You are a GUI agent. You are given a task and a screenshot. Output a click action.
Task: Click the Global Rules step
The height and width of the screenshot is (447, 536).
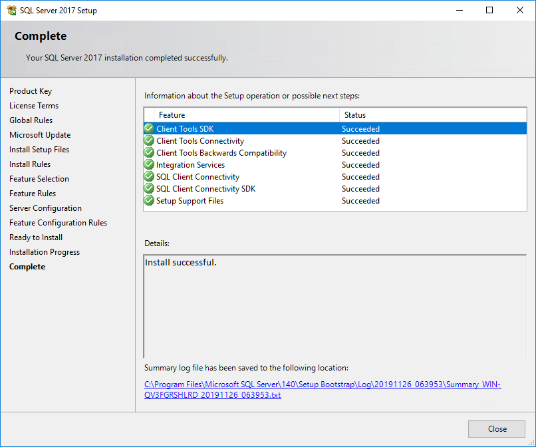[x=31, y=120]
